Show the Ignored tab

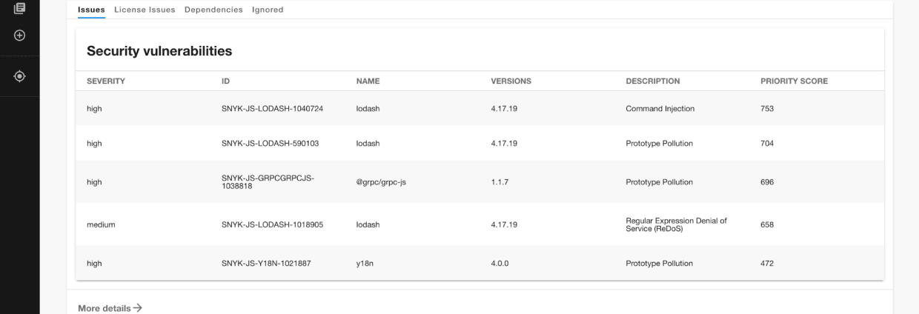(268, 10)
